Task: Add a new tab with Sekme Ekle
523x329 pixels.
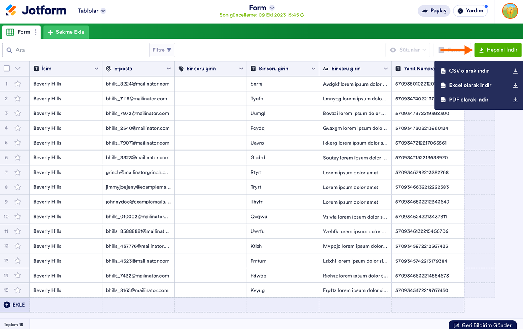Action: (x=66, y=32)
